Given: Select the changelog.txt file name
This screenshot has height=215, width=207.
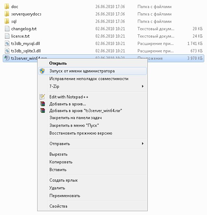Looking at the screenshot, I should click(24, 29).
